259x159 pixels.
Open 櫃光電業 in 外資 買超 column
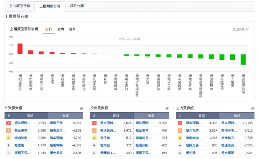point(21,130)
